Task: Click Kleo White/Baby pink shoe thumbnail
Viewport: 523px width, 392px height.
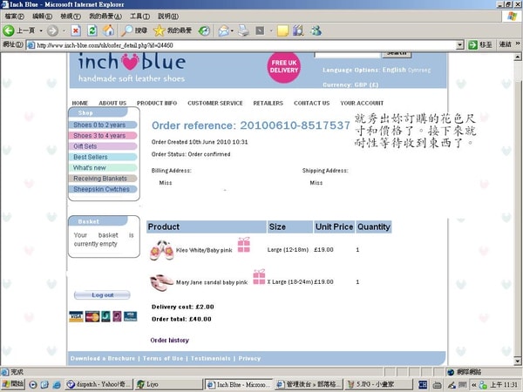Action: tap(162, 250)
